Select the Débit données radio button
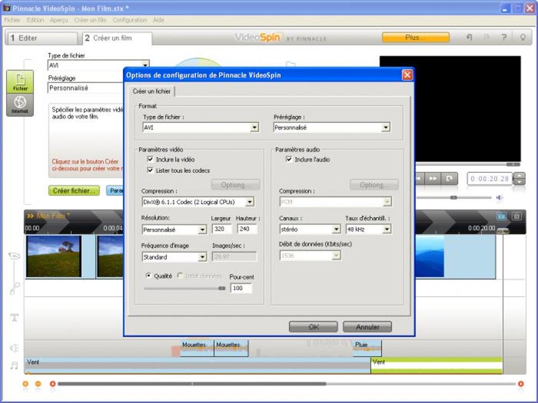Viewport: 538px width, 403px height. click(x=180, y=276)
